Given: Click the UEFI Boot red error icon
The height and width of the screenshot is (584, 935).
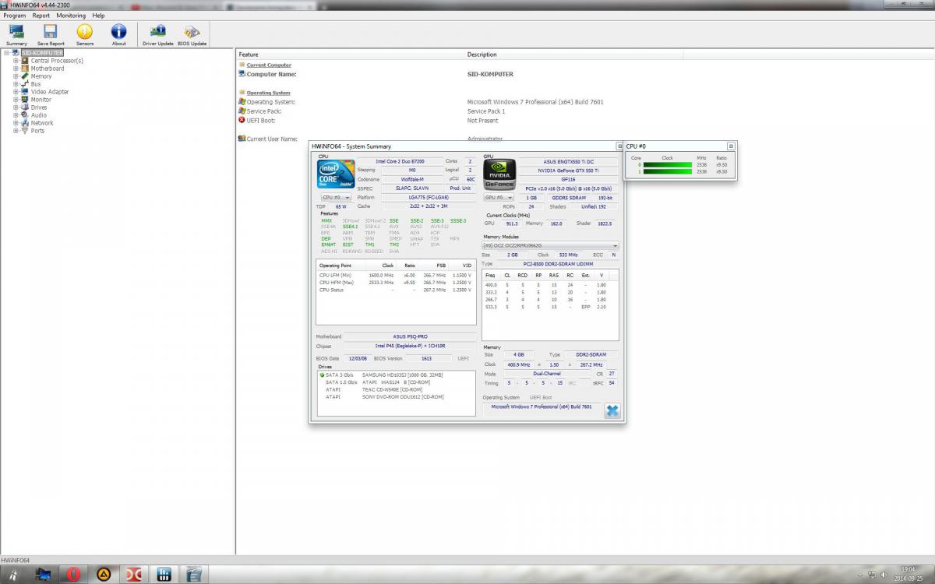Looking at the screenshot, I should tap(242, 120).
